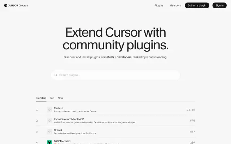Select the Trending tab

41,98
